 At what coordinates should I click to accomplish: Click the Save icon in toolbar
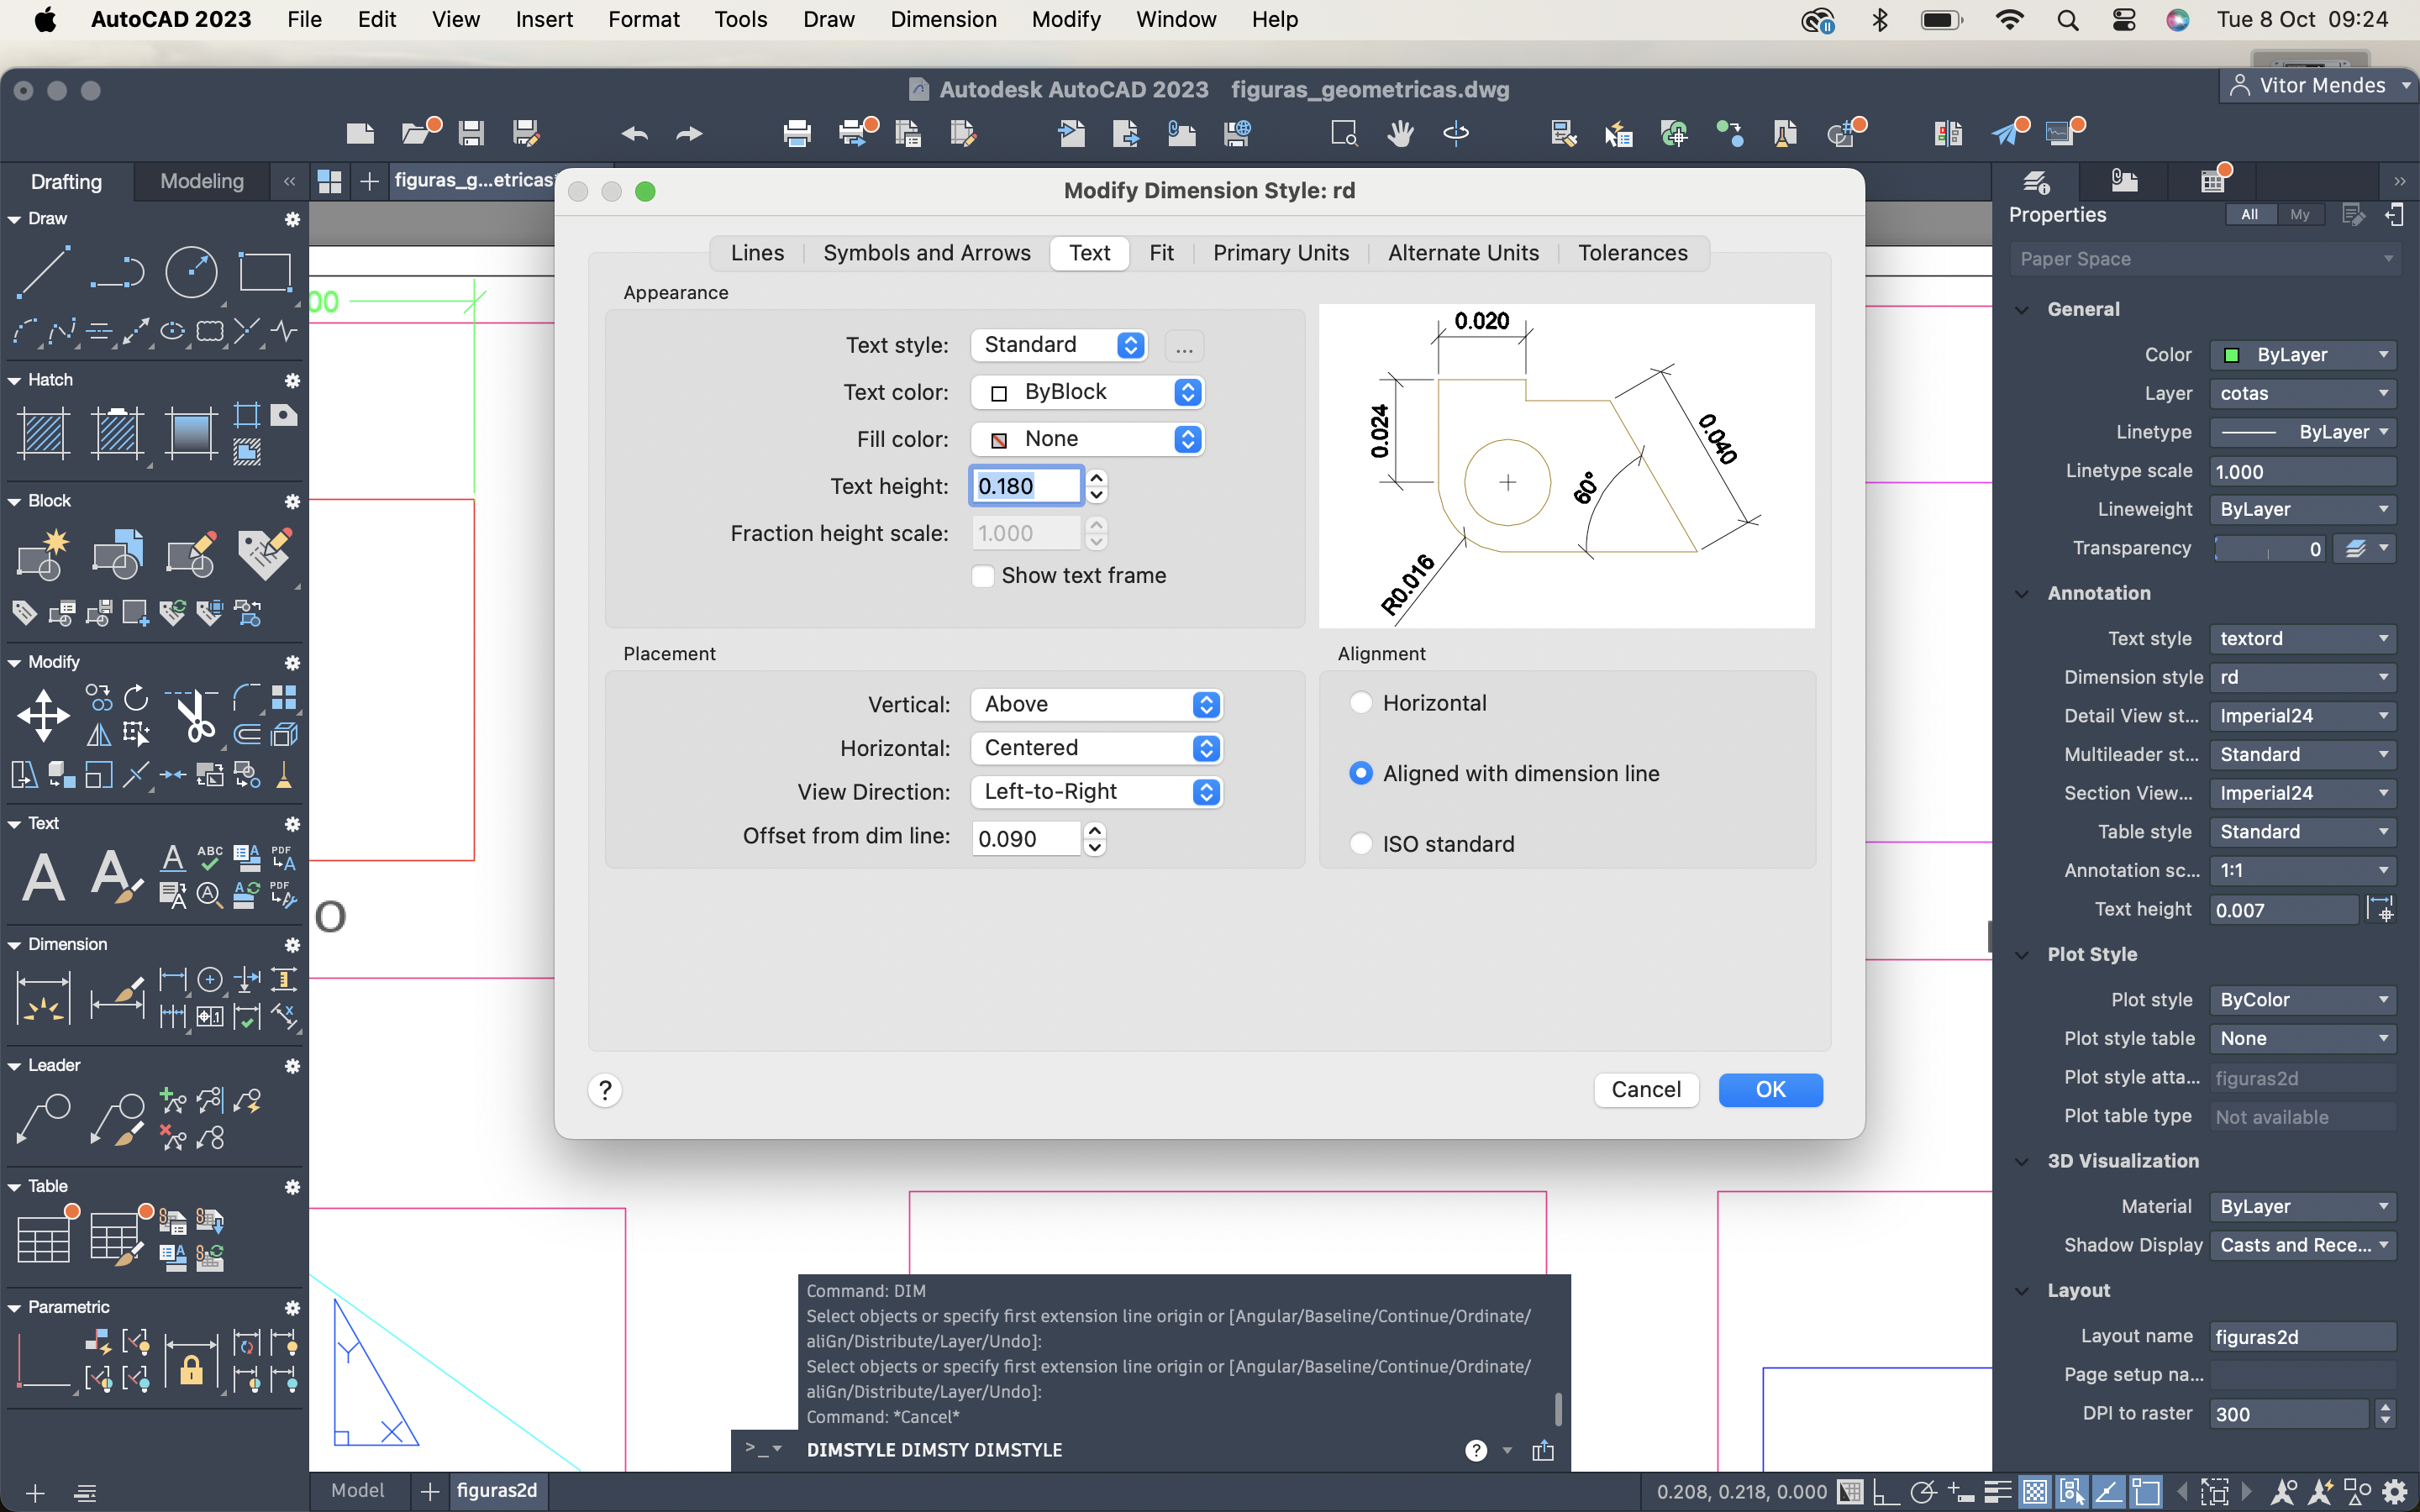[471, 133]
